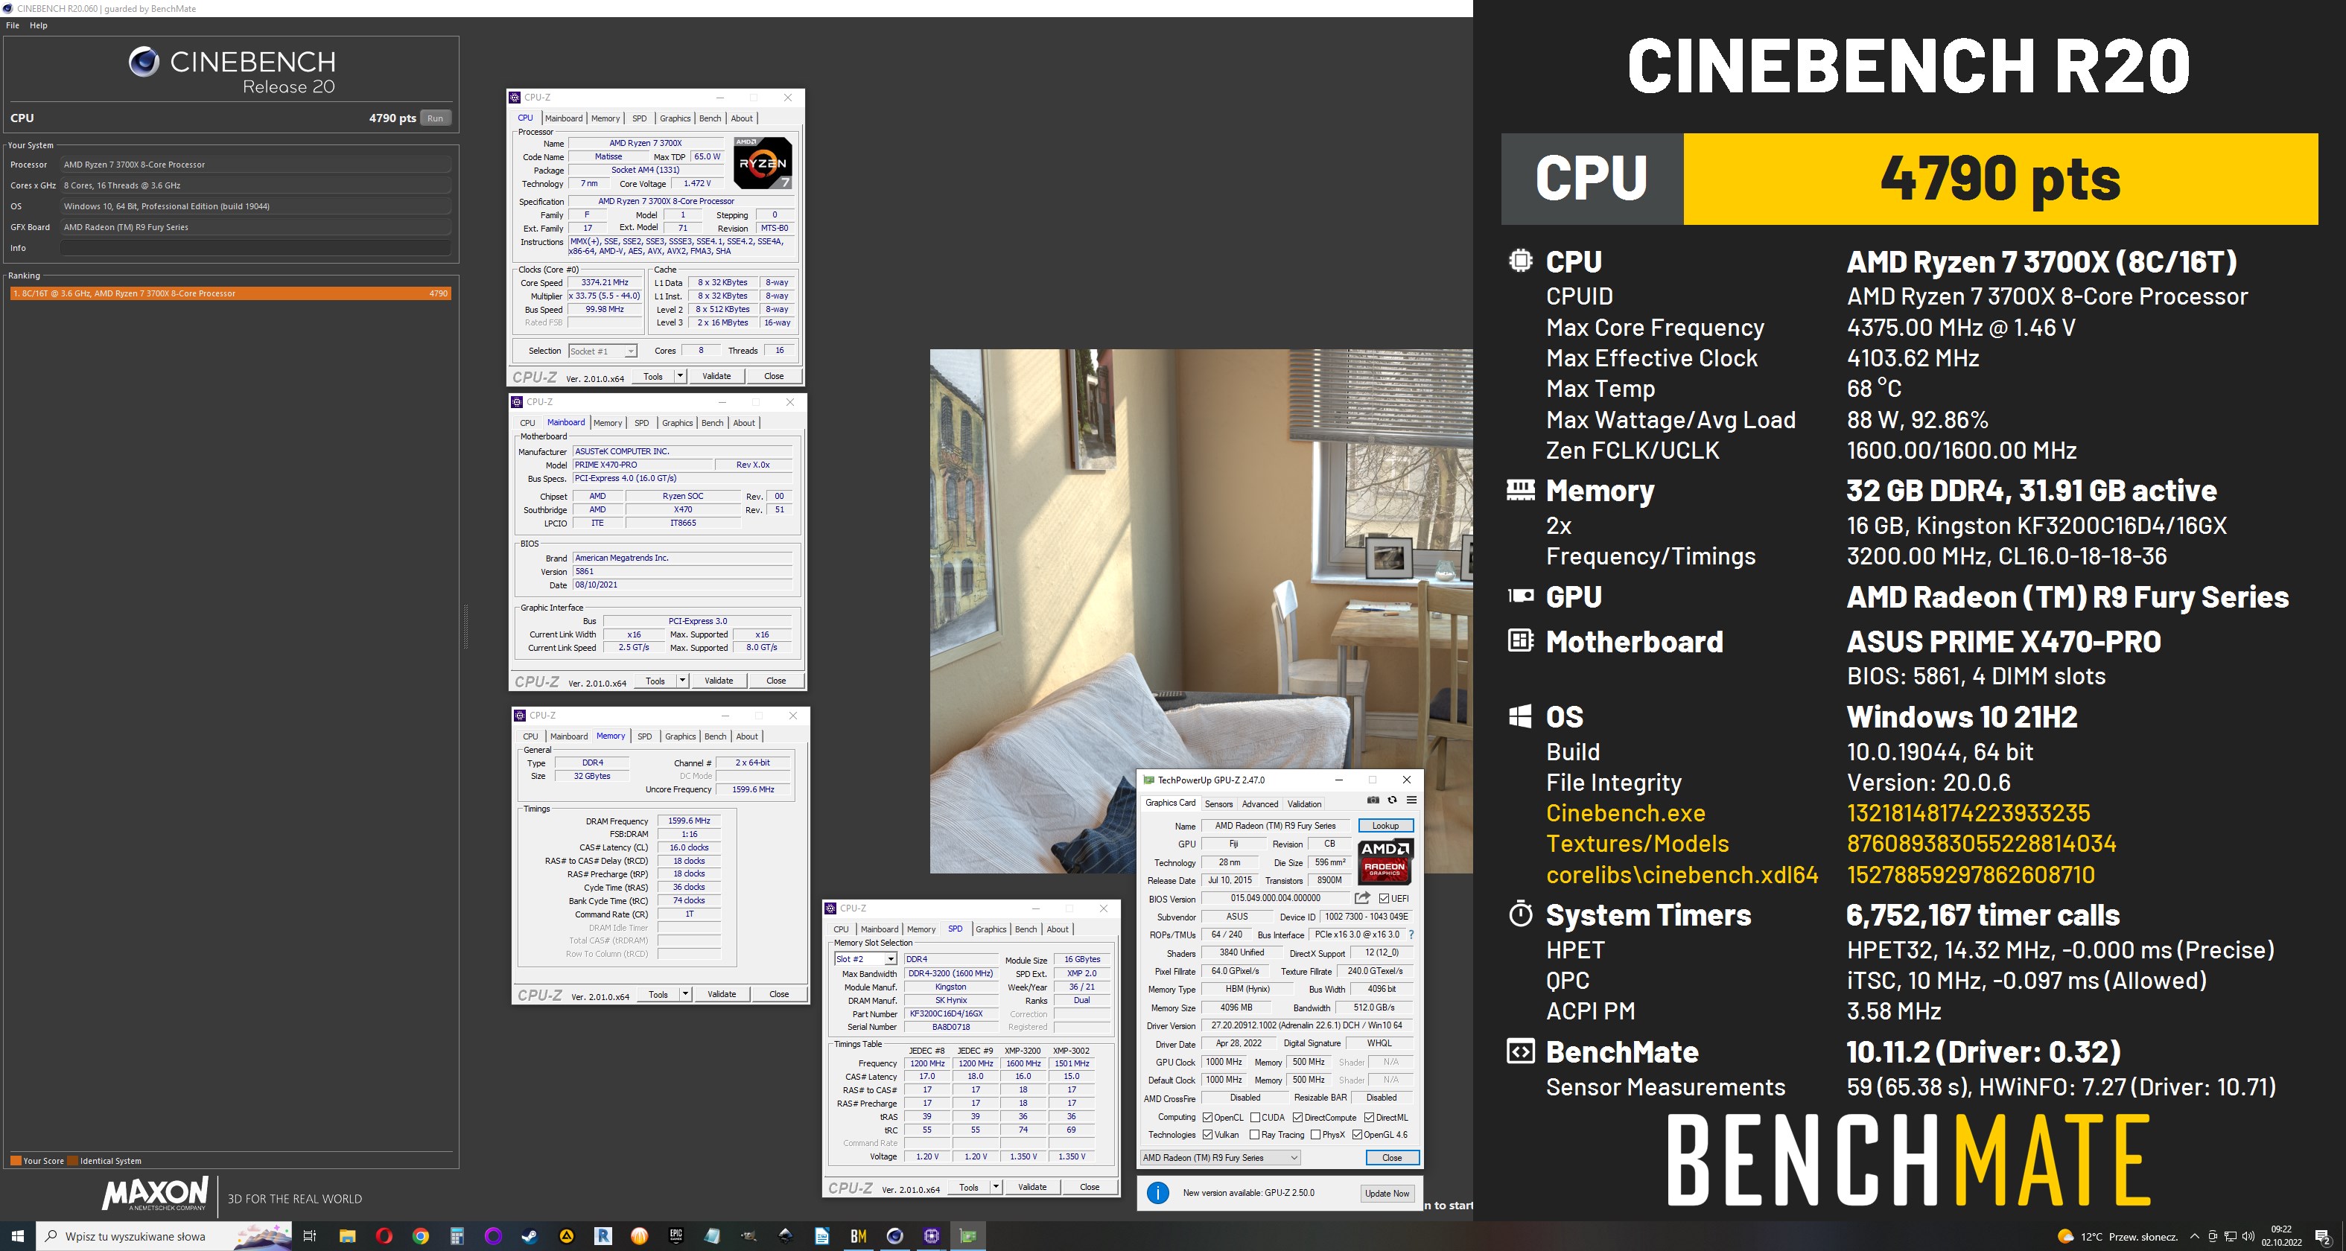Toggle the Vulkan checkbox
The image size is (2346, 1251).
point(1207,1134)
